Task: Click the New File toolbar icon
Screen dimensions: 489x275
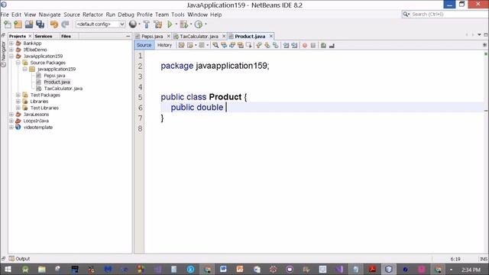Action: tap(7, 24)
